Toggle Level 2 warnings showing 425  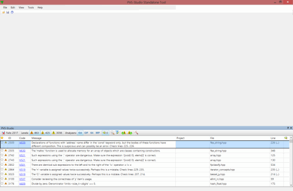tap(45, 133)
